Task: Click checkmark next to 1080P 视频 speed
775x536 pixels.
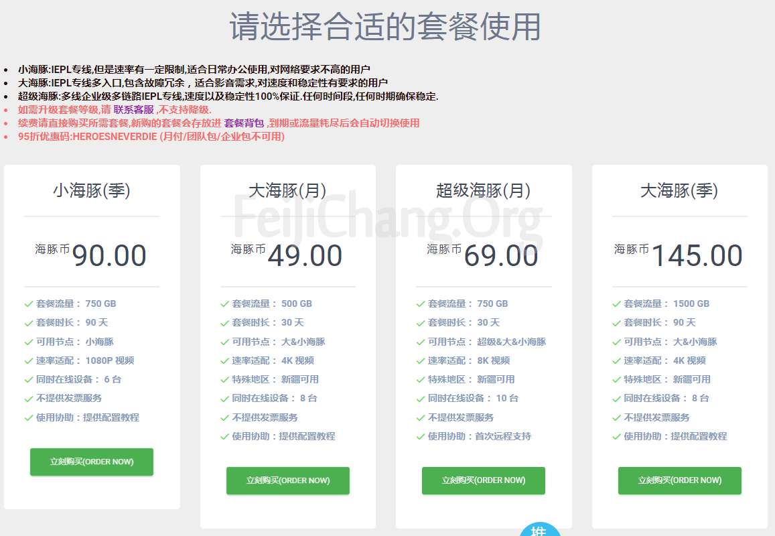Action: [x=29, y=360]
